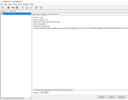128x100 pixels.
Task: Click the repeat request arrow icon
Action: (27, 8)
